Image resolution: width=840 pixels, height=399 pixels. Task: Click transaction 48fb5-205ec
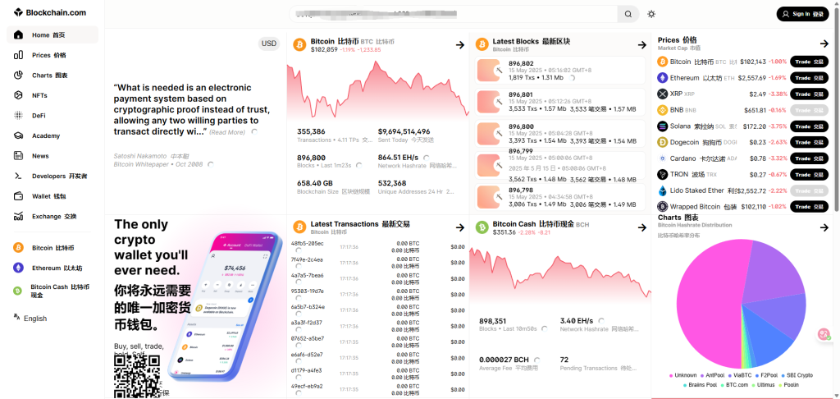point(307,244)
